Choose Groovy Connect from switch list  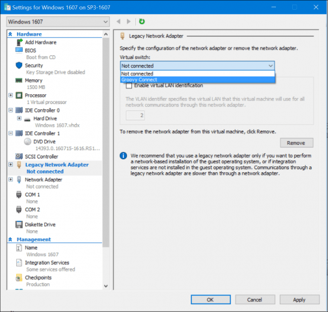(x=198, y=80)
